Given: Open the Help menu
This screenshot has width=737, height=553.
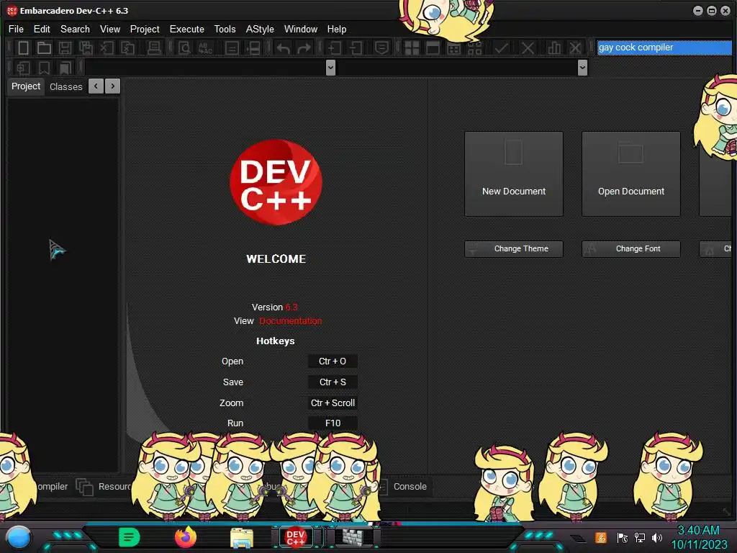Looking at the screenshot, I should pos(337,29).
